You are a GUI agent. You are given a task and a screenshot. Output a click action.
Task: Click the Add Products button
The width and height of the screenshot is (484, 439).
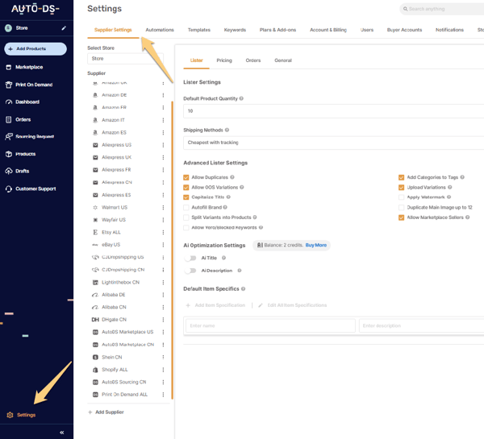(35, 49)
